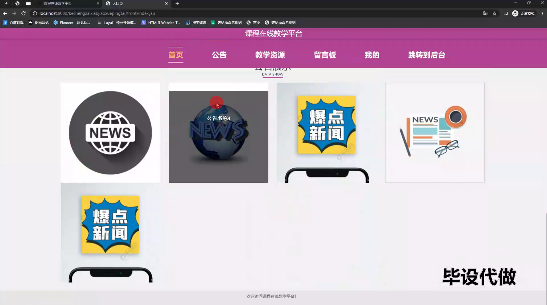The height and width of the screenshot is (305, 547).
Task: Go back with the browser back arrow
Action: pos(5,13)
